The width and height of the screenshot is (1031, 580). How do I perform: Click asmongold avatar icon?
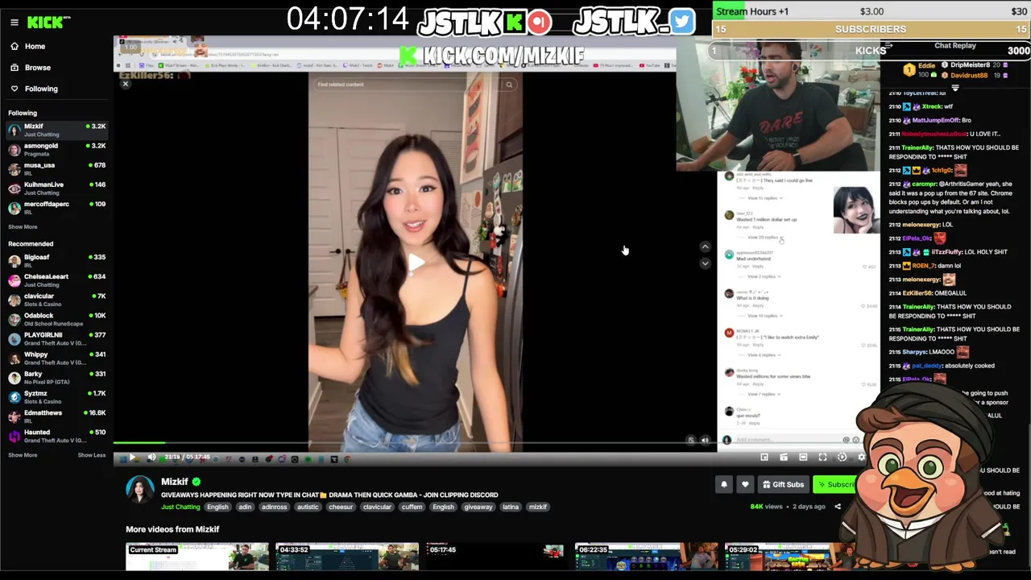(x=14, y=149)
